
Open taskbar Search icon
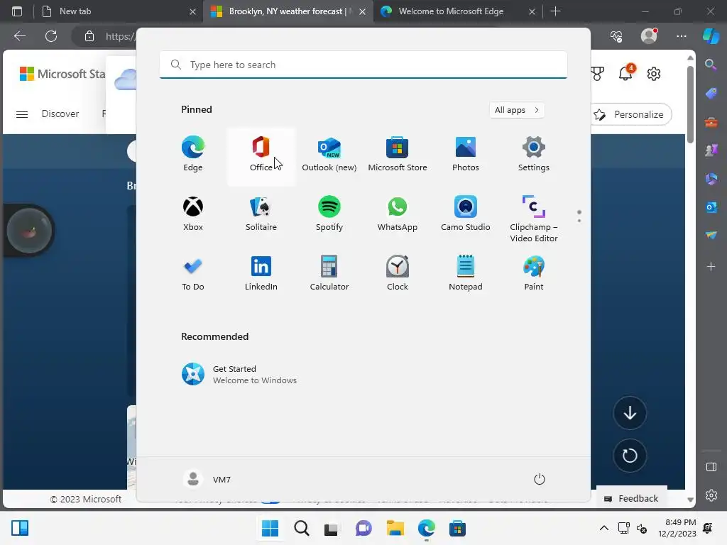click(301, 528)
